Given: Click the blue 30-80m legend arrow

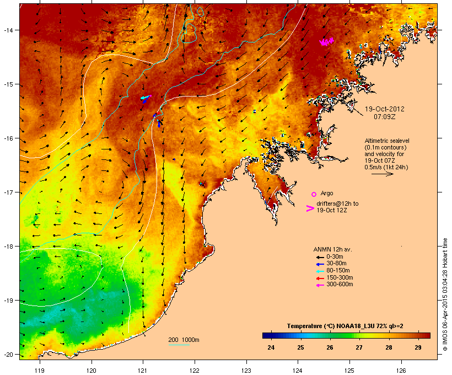Looking at the screenshot, I should coord(320,264).
